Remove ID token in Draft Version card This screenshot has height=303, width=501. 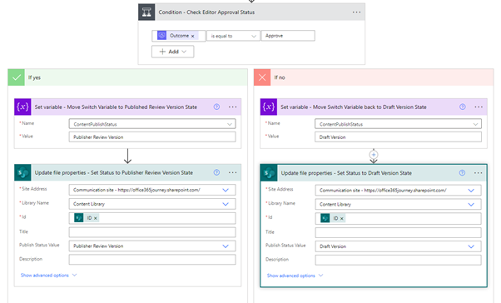[341, 219]
